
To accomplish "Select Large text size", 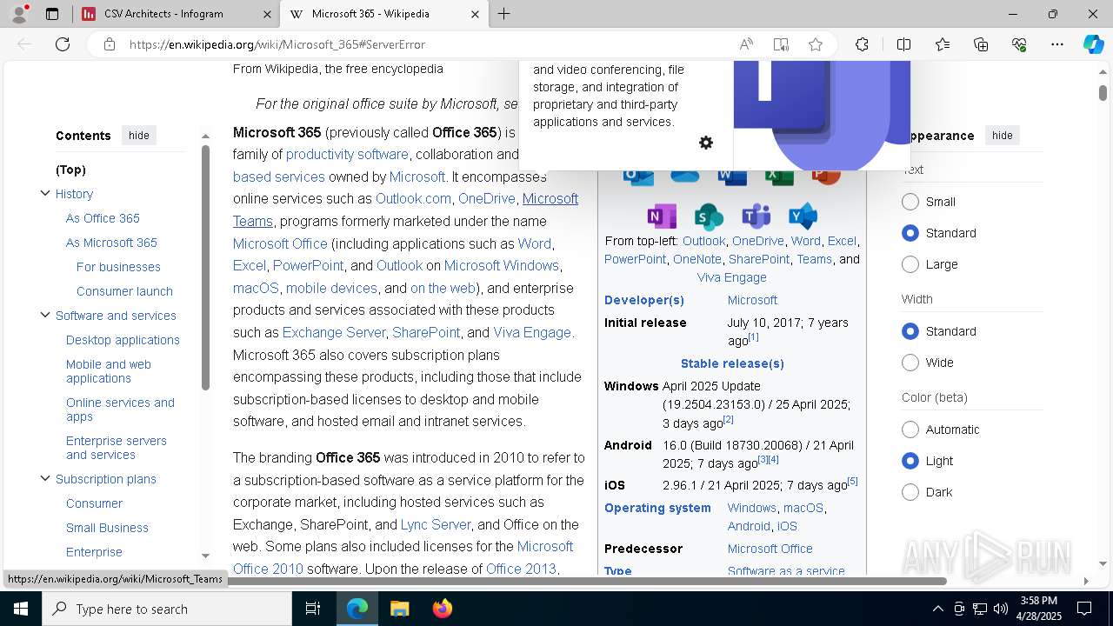I will click(x=910, y=264).
